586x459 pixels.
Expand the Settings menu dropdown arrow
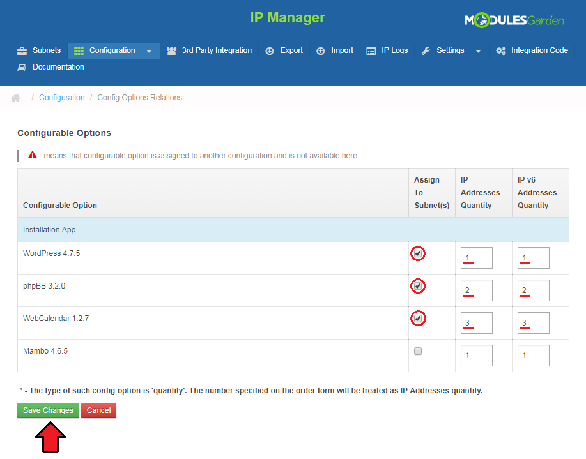pos(478,51)
